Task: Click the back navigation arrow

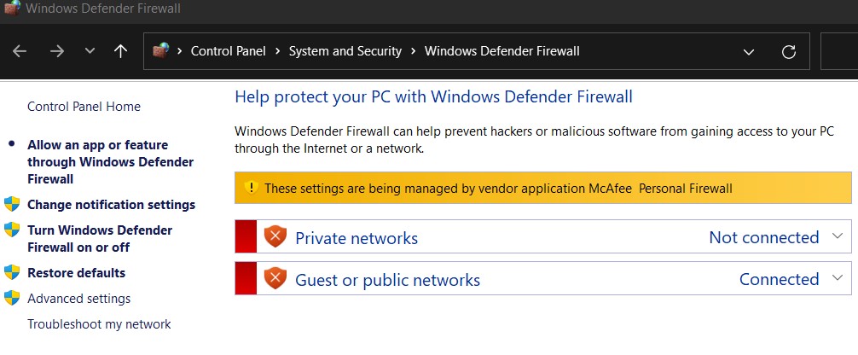Action: 20,51
